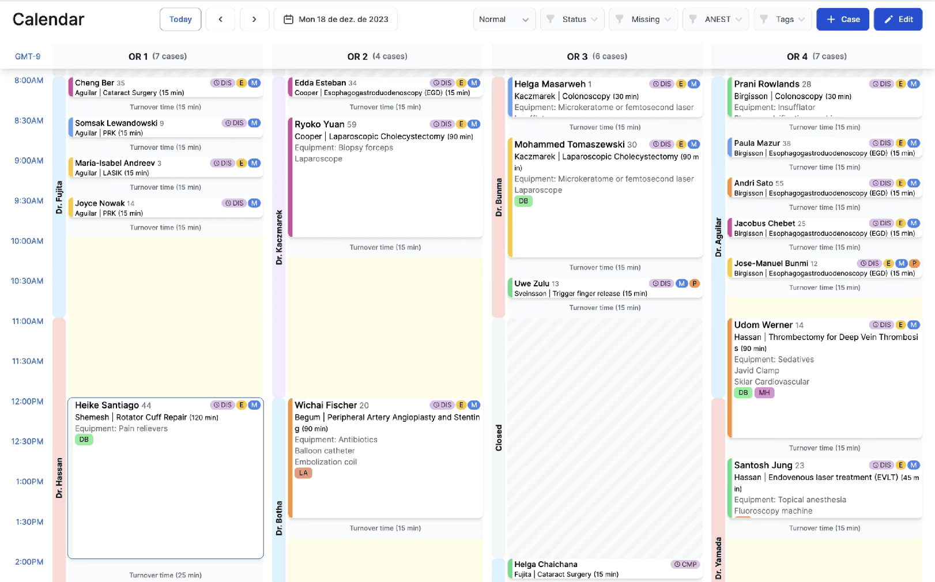Click the Edit button
935x582 pixels.
point(898,19)
